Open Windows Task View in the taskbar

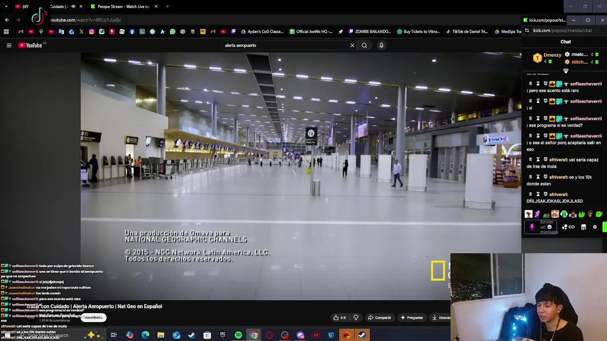coord(114,335)
